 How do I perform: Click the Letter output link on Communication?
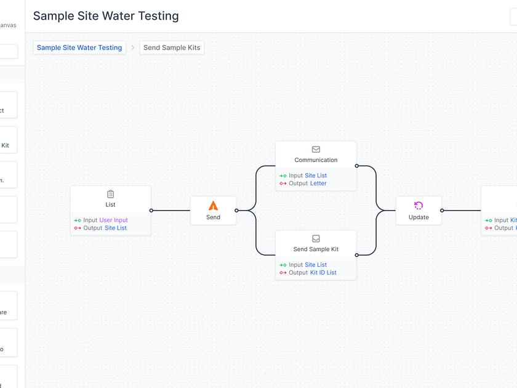click(318, 183)
